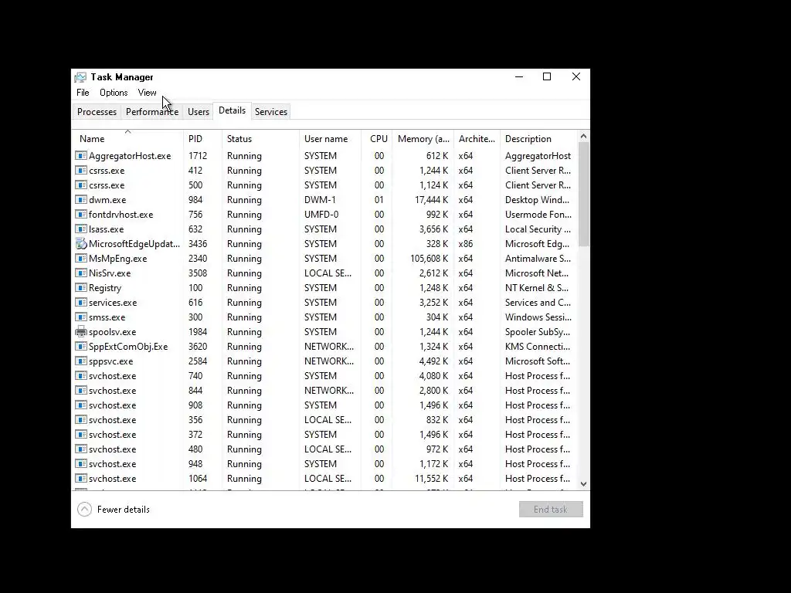Viewport: 791px width, 593px height.
Task: Click the Task Manager title bar icon
Action: [80, 77]
